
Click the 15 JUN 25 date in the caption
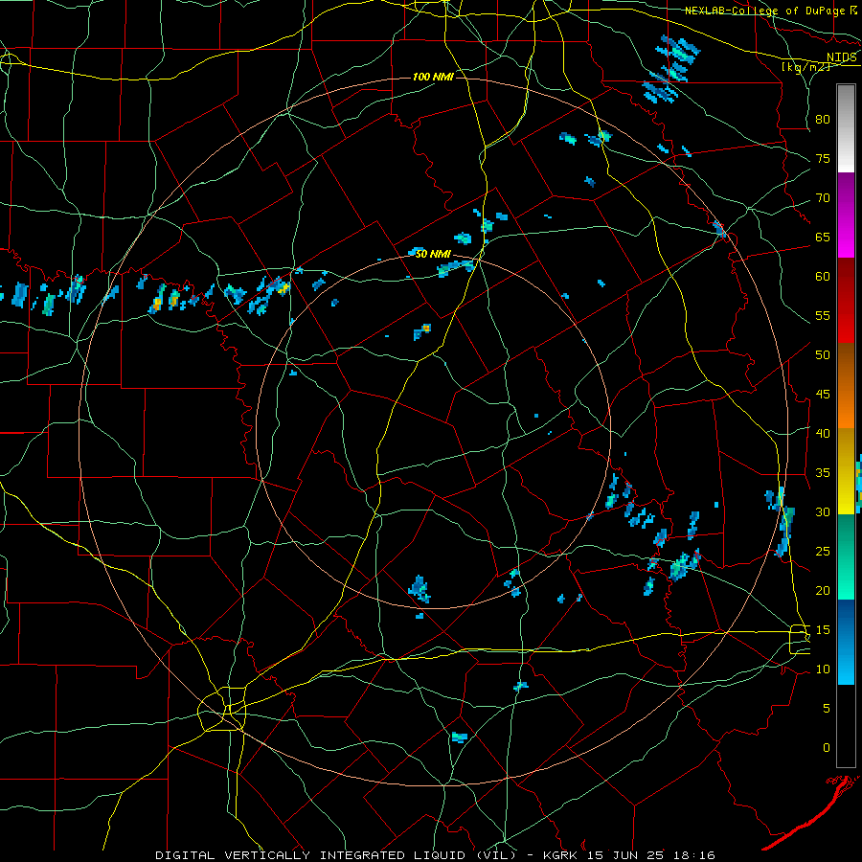626,855
